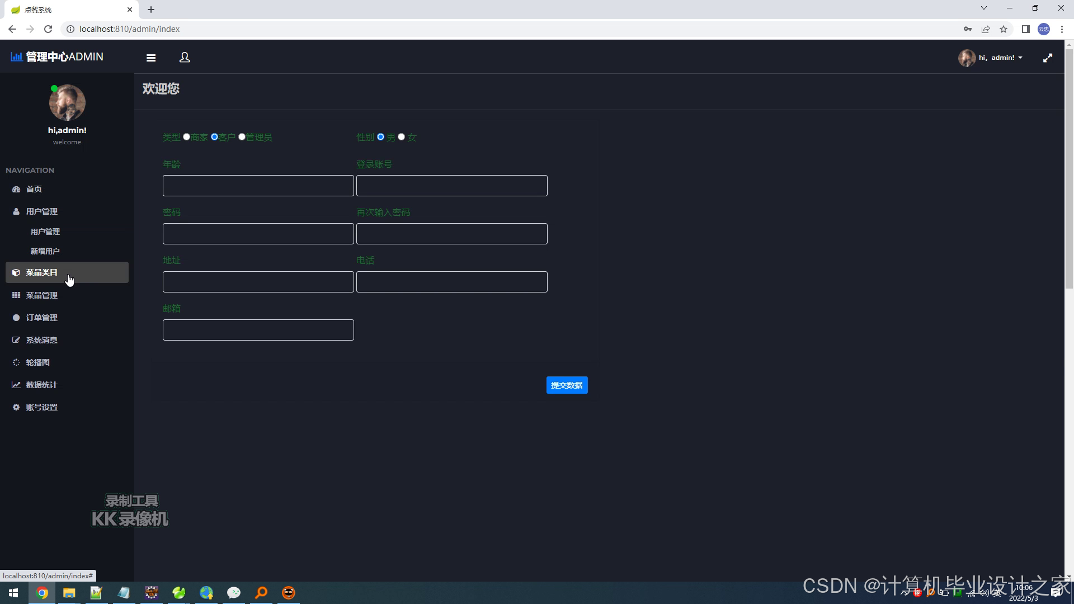Expand 菜品管理 menu in sidebar

click(x=67, y=295)
